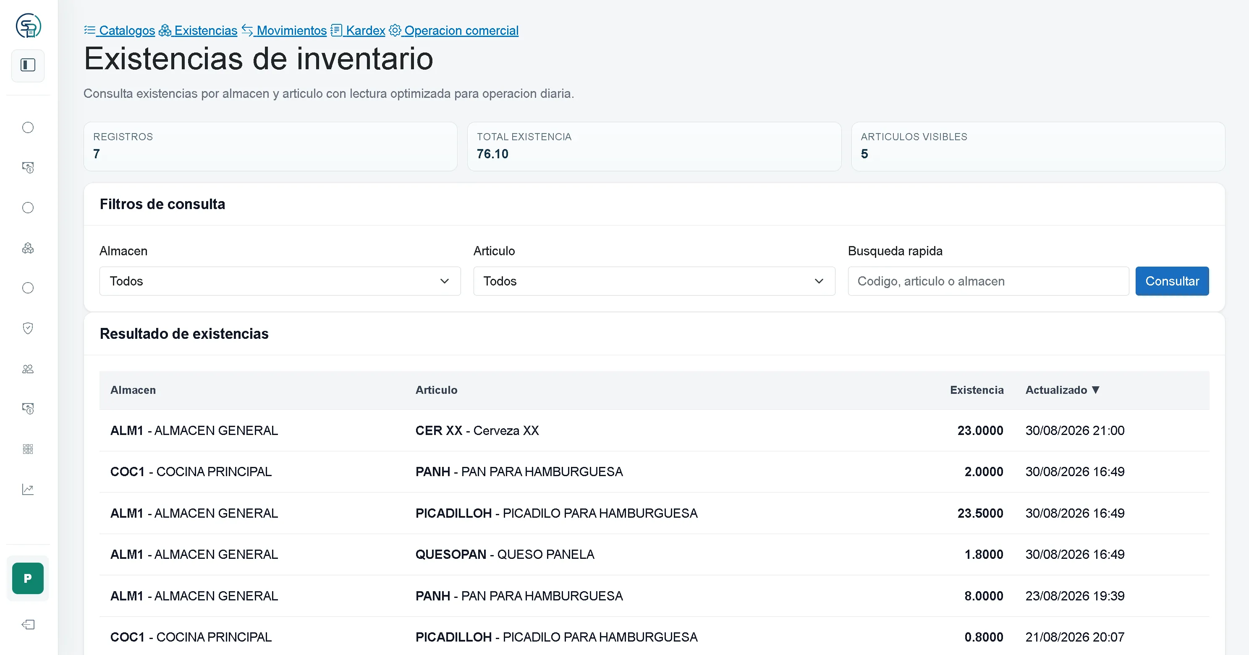1249x655 pixels.
Task: Click the list icon beside Catalogos
Action: click(89, 30)
